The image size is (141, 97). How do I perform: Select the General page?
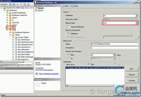[x=40, y=8]
